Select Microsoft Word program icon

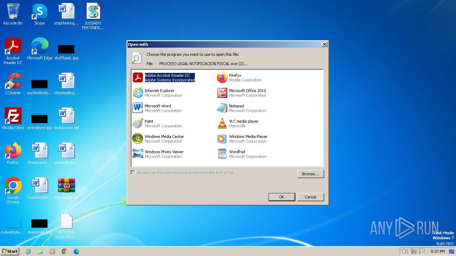click(x=138, y=108)
